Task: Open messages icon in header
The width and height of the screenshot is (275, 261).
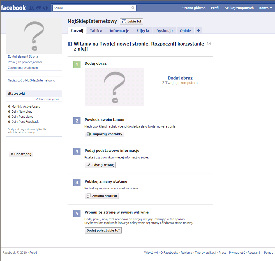Action: (x=38, y=8)
